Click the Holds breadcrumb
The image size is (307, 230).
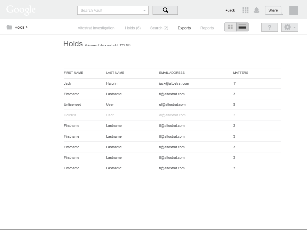coord(21,27)
